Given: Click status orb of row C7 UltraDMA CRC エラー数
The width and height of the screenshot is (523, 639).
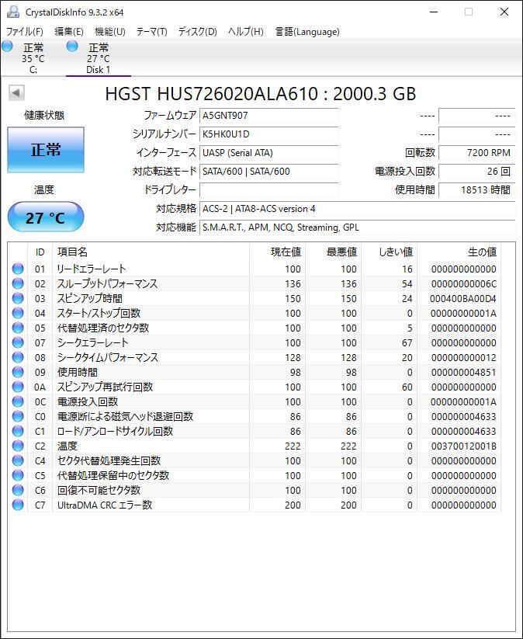Looking at the screenshot, I should [18, 505].
